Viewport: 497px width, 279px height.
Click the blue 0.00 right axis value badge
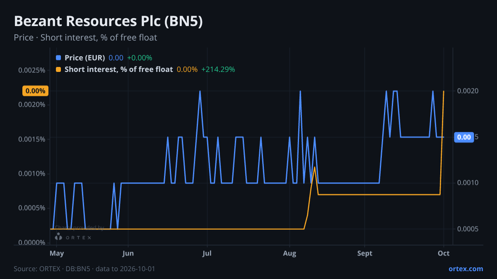pos(464,137)
